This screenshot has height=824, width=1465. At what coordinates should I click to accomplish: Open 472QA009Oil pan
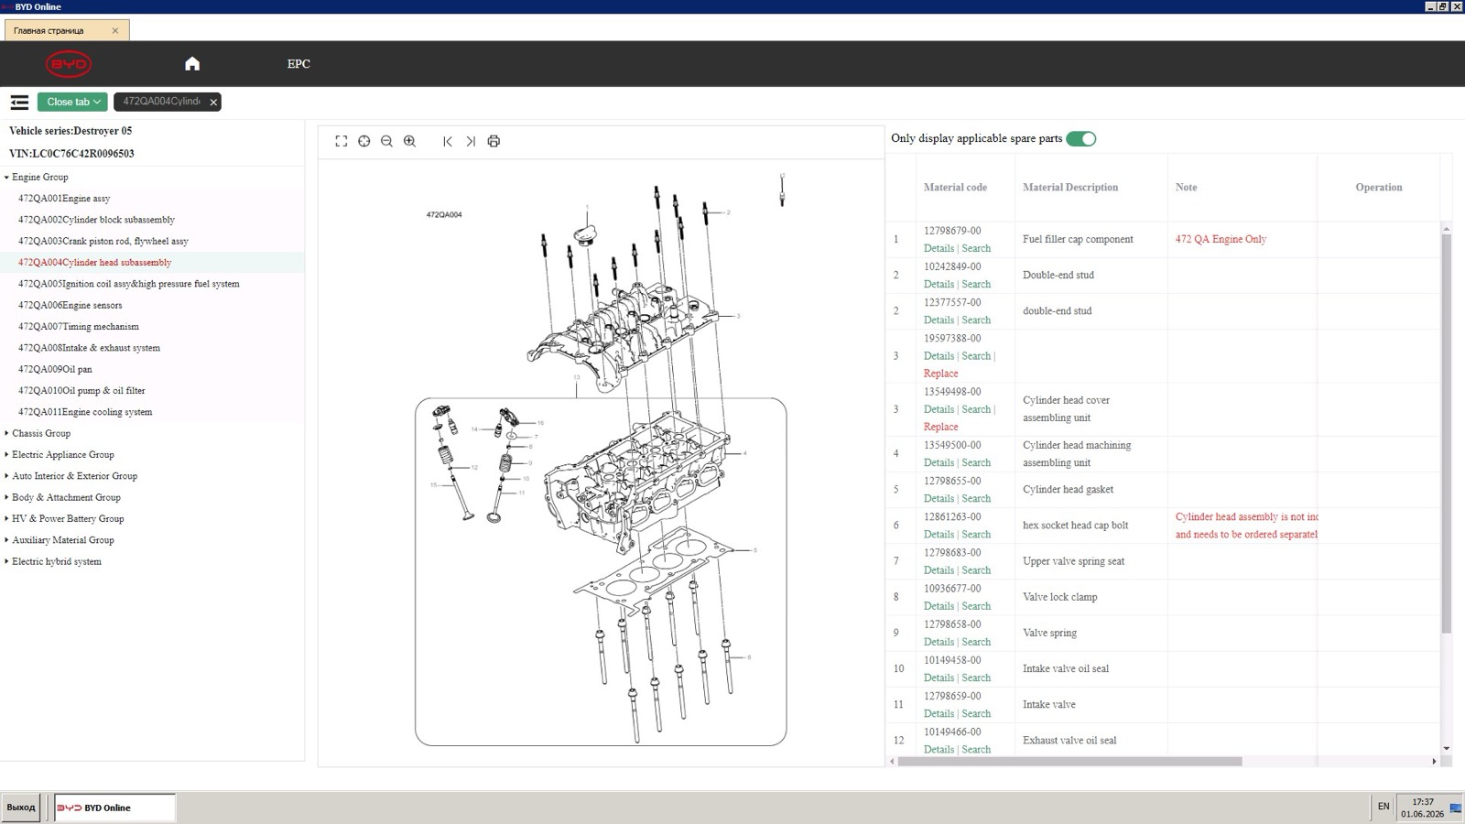point(55,369)
